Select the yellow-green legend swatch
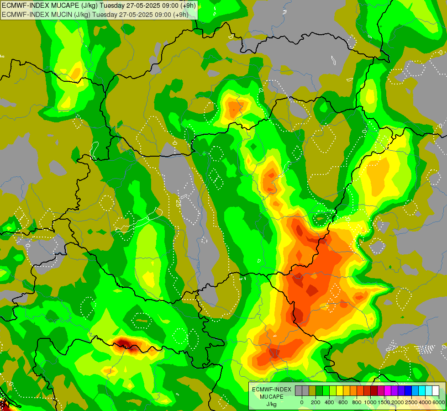Image resolution: width=447 pixels, height=411 pixels. (x=333, y=390)
